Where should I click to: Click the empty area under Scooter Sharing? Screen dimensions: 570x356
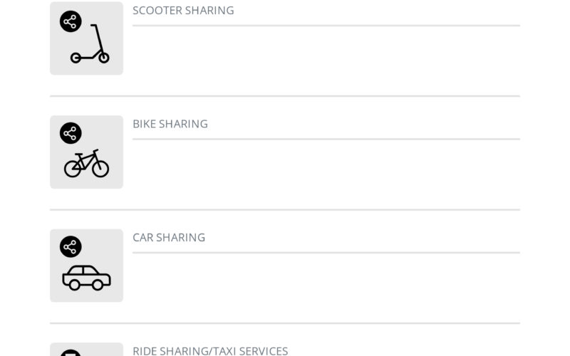click(x=326, y=60)
